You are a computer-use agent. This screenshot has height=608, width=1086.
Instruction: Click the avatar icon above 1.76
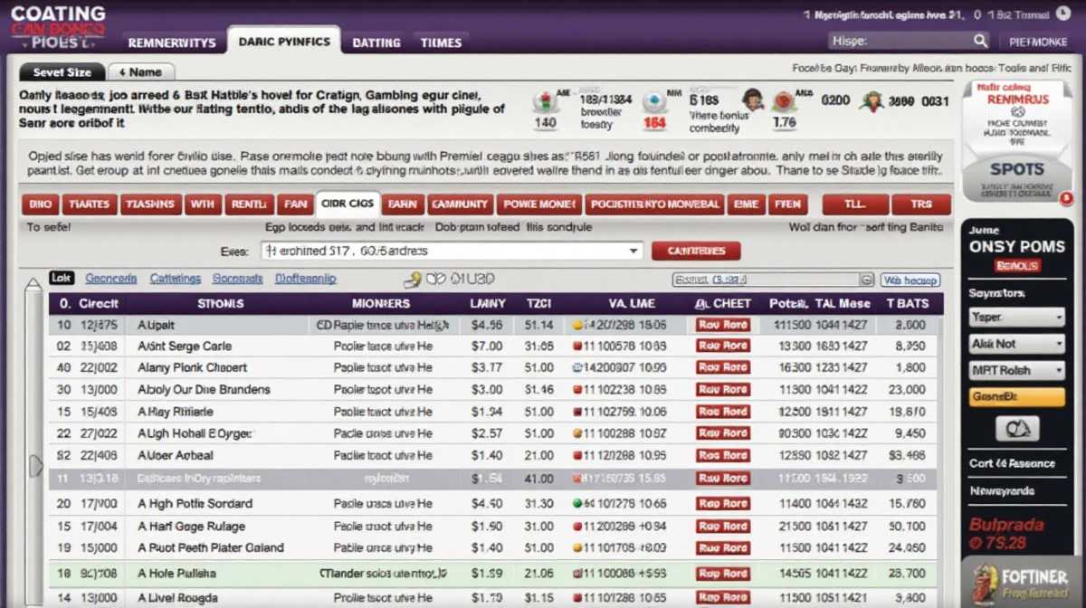tap(752, 100)
